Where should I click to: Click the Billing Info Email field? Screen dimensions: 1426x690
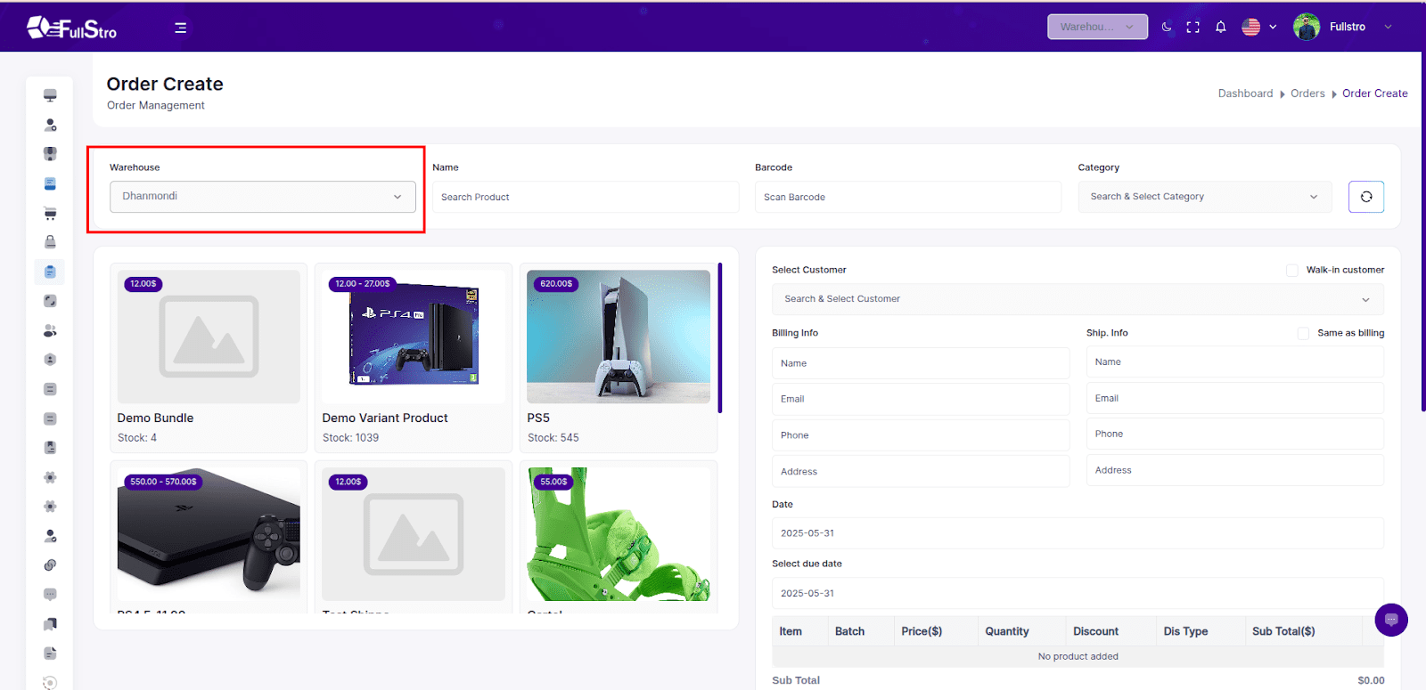pyautogui.click(x=921, y=399)
